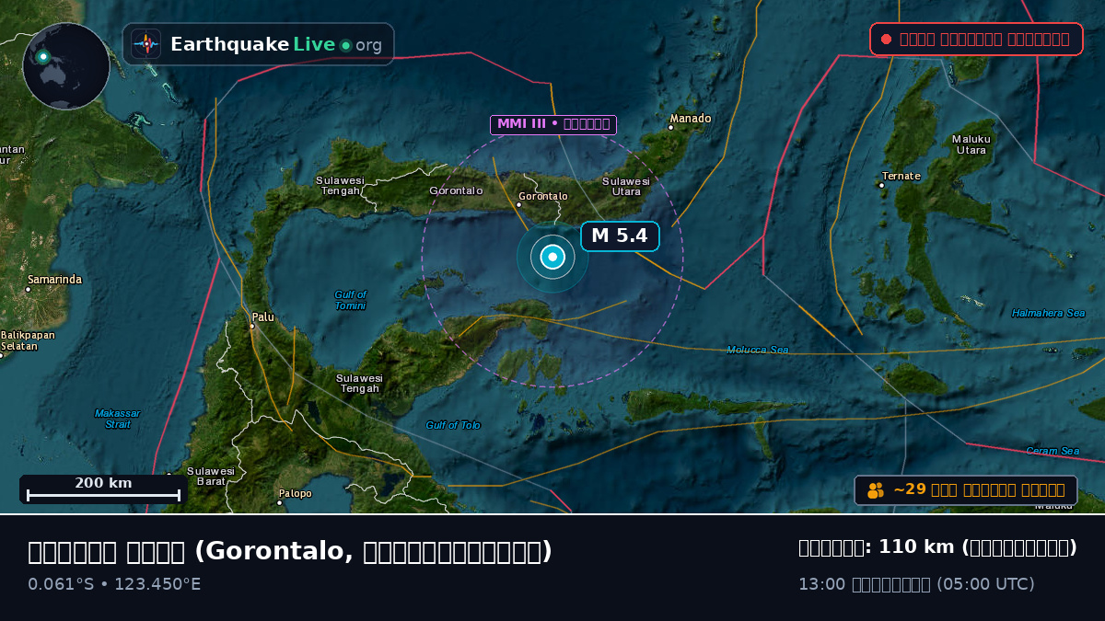Image resolution: width=1105 pixels, height=621 pixels.
Task: Click the M 5.4 magnitude label
Action: [620, 236]
